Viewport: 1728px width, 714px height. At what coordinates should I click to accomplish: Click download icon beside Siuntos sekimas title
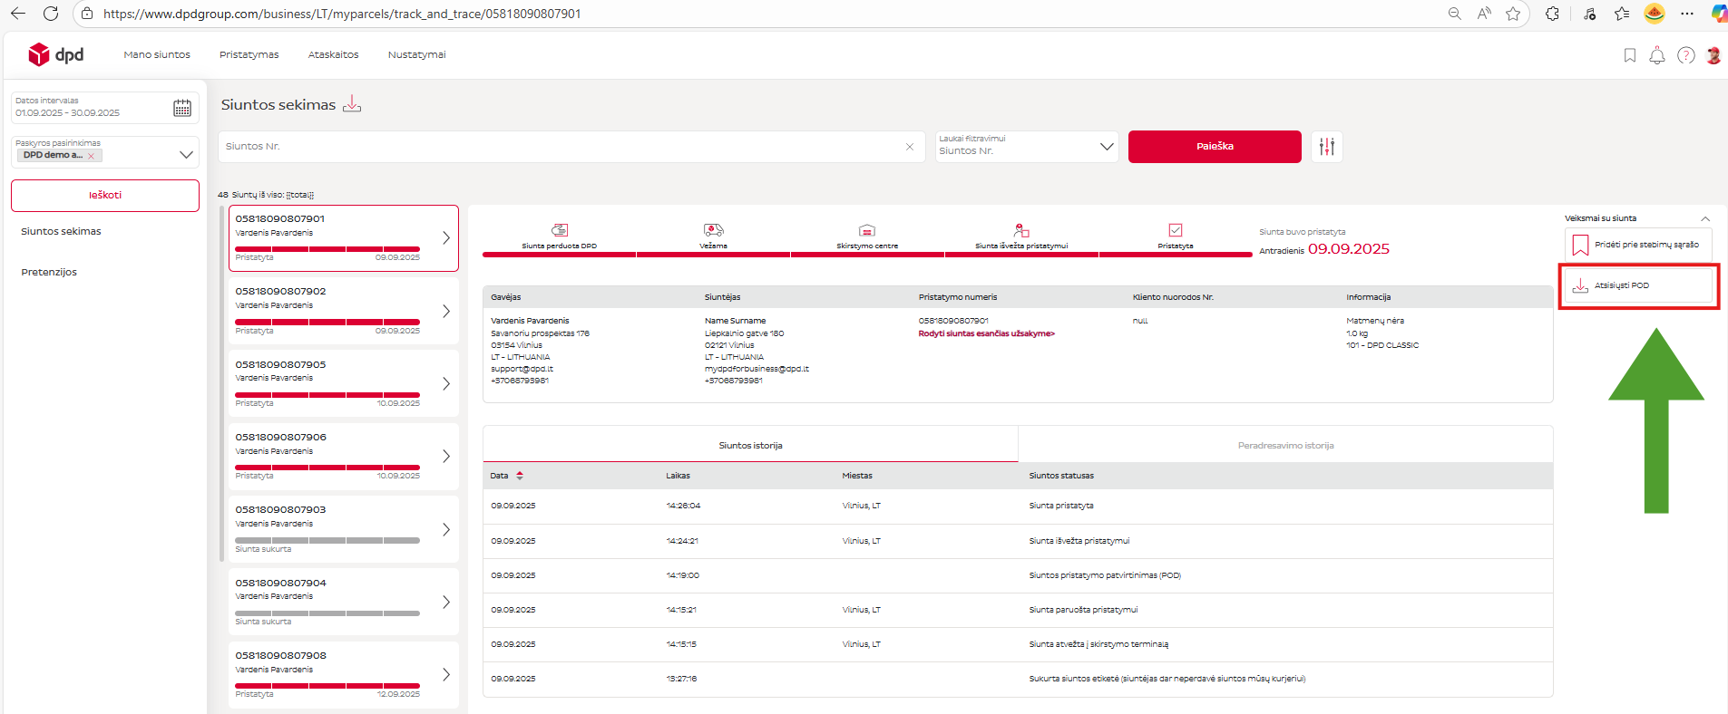(352, 104)
